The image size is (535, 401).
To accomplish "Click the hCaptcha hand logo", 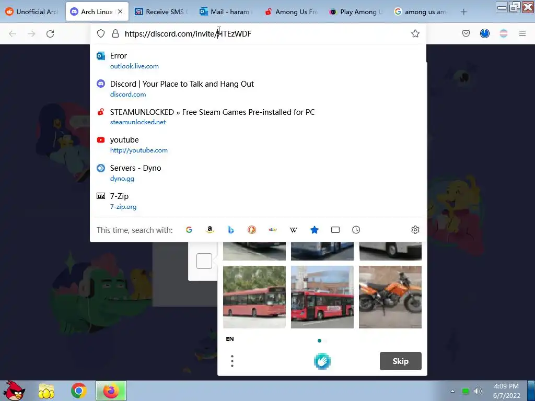I will (x=322, y=361).
